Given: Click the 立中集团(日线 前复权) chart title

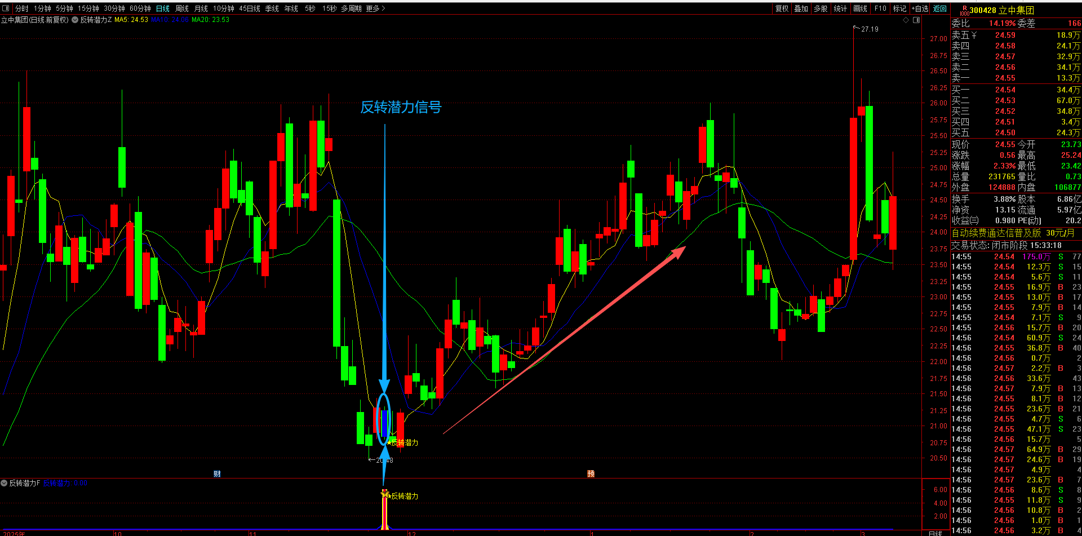Looking at the screenshot, I should point(34,20).
